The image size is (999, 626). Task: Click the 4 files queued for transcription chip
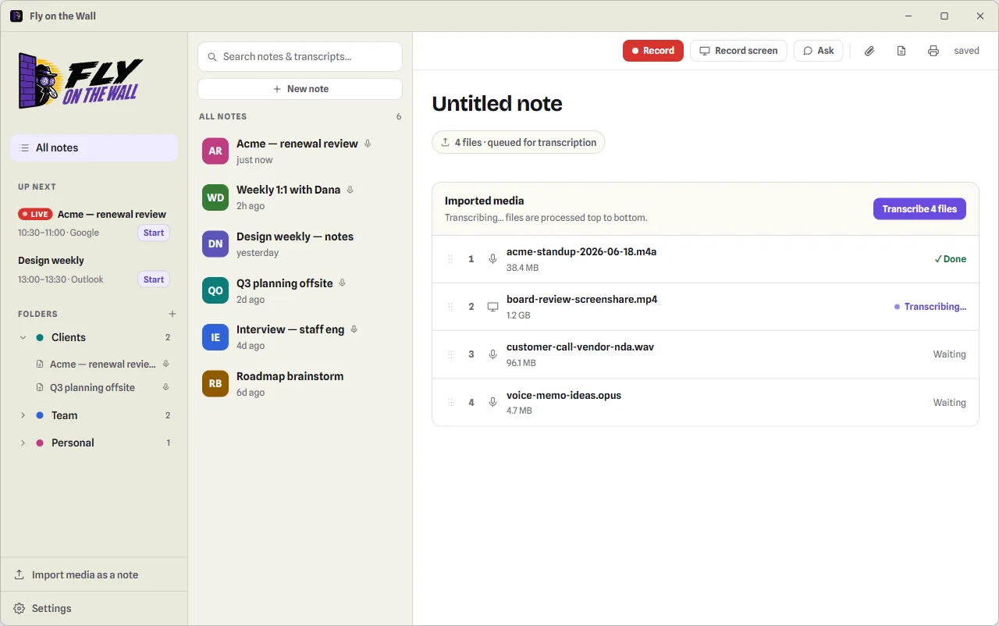(518, 142)
